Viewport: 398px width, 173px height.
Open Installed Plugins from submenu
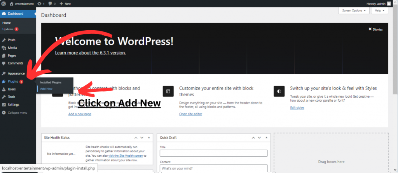51,83
